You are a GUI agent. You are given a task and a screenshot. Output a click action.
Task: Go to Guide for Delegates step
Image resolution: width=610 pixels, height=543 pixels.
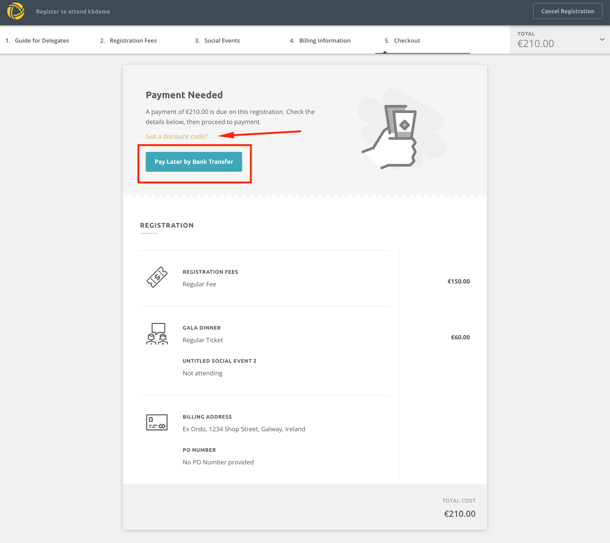[x=41, y=40]
